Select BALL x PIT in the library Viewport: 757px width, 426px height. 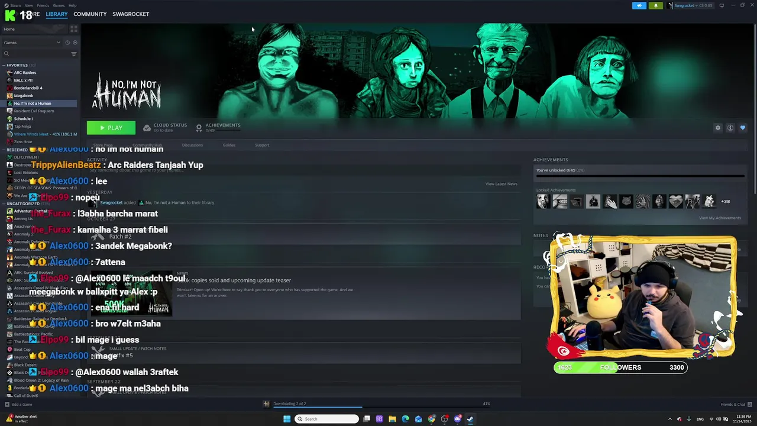click(24, 80)
